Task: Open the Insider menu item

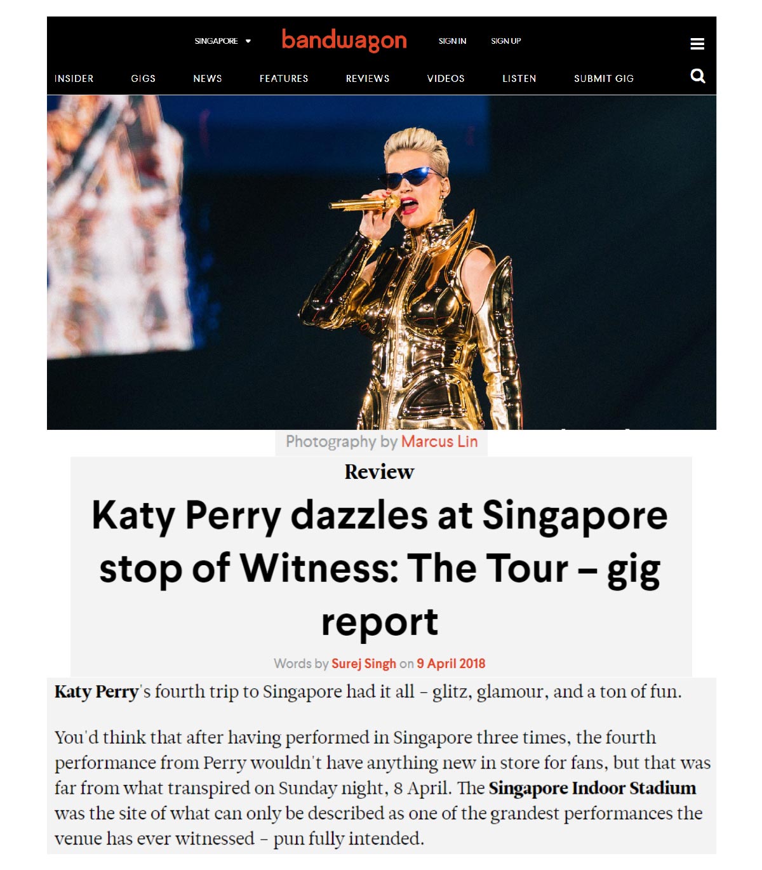Action: click(x=74, y=79)
